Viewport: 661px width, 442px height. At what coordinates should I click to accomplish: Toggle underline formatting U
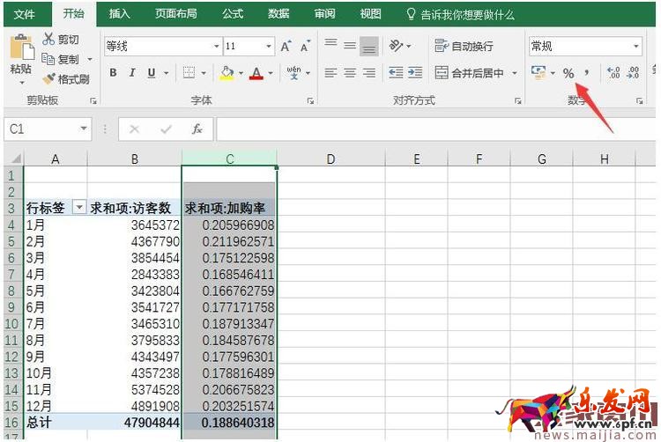coord(152,73)
